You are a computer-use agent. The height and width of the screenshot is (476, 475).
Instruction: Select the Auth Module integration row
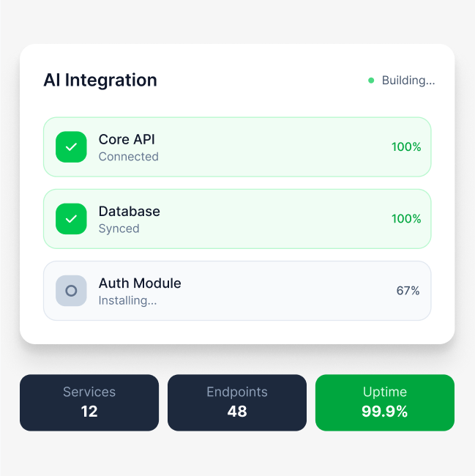click(237, 291)
